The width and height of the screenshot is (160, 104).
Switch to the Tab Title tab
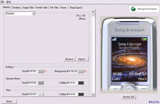pos(54,7)
